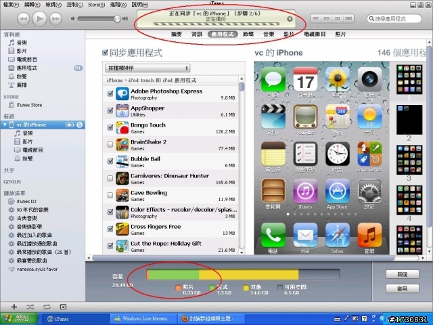Click the Previous track rewind button

point(23,19)
